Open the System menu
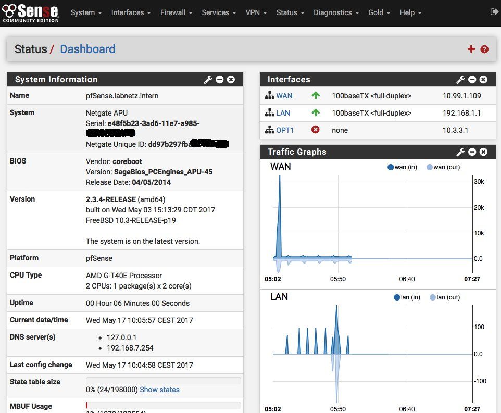501x413 pixels. [x=86, y=13]
